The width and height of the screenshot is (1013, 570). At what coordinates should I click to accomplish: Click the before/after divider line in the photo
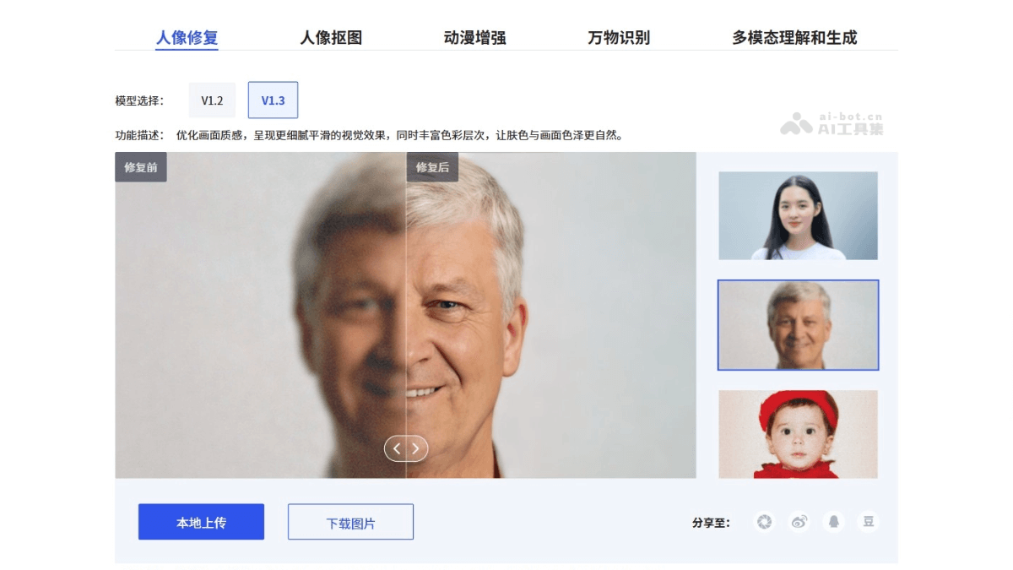pyautogui.click(x=406, y=321)
